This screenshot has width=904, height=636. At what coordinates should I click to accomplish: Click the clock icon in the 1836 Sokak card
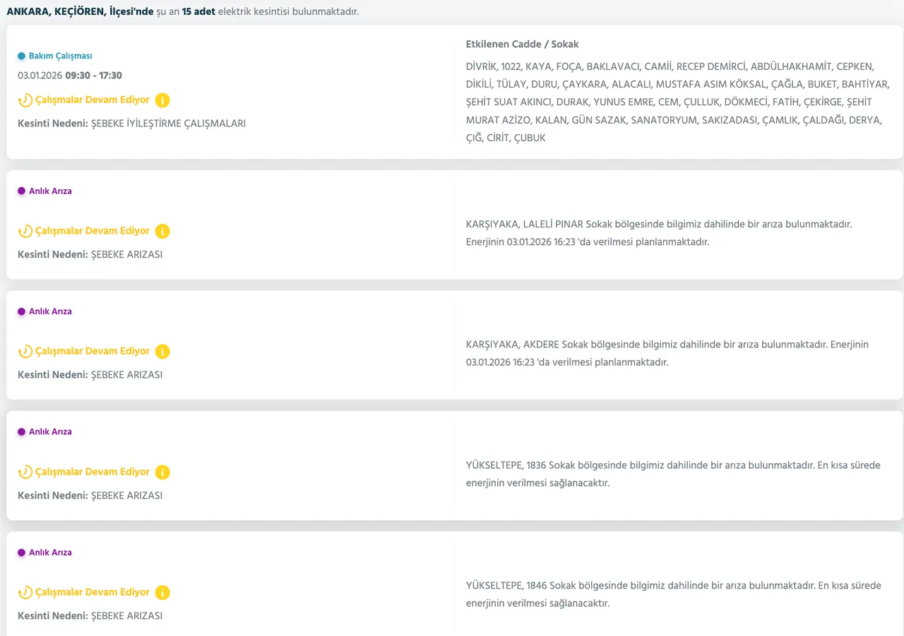point(25,472)
